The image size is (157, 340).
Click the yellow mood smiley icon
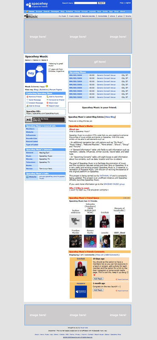(47, 86)
